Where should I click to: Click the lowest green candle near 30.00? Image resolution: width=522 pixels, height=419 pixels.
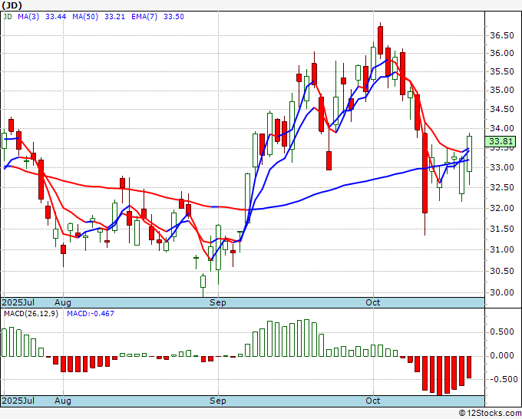click(203, 282)
